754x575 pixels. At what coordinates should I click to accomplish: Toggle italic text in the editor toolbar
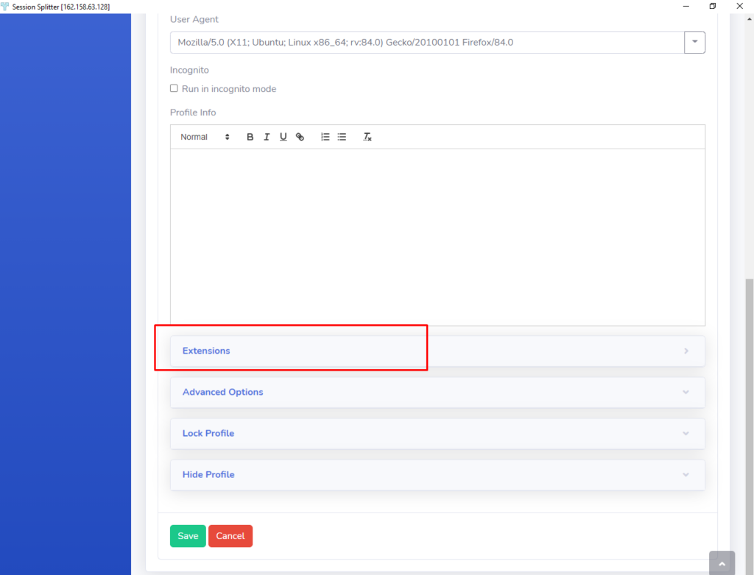[x=267, y=137]
